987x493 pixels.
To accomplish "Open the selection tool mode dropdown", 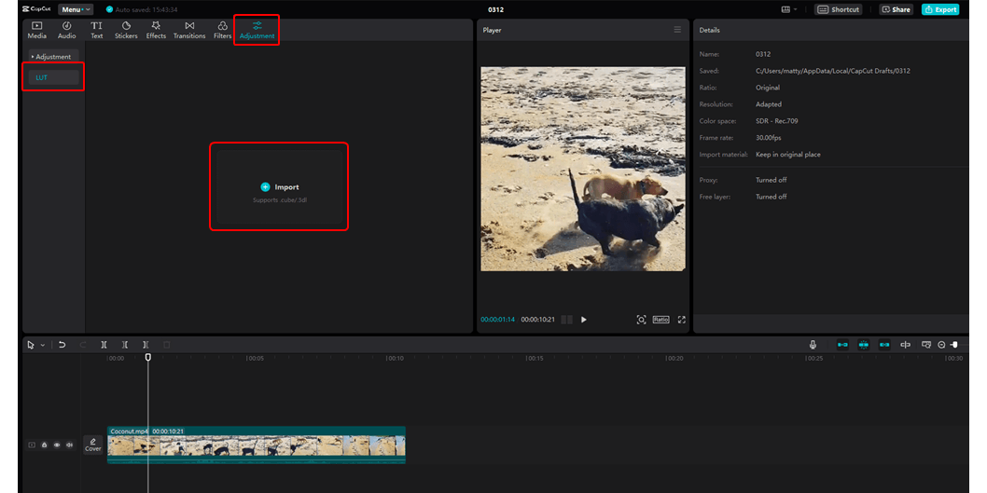I will (43, 345).
